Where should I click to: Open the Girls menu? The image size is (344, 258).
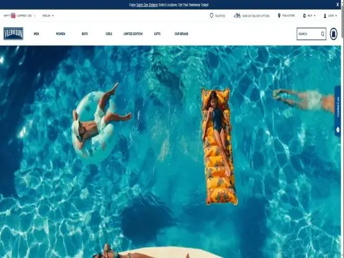click(x=109, y=34)
